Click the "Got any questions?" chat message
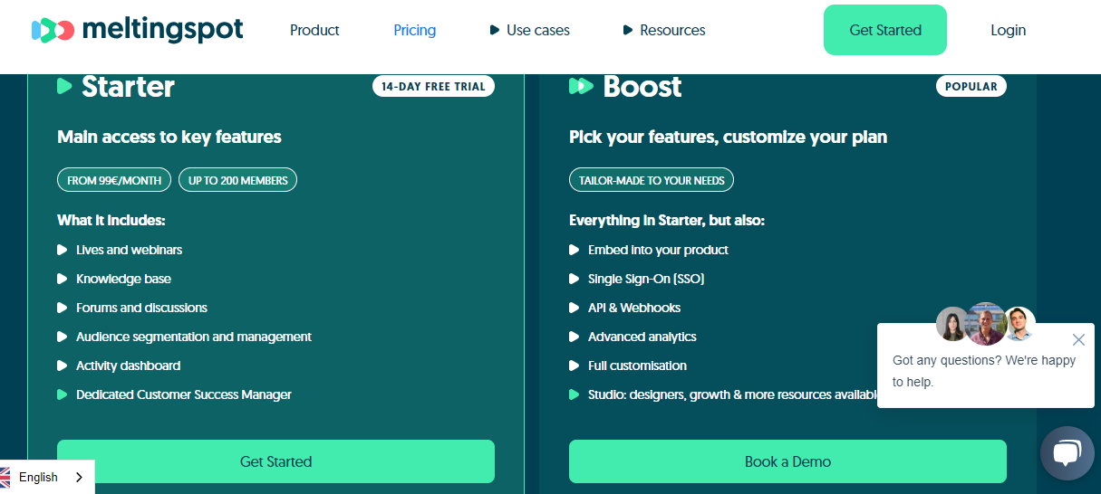The image size is (1101, 494). point(984,371)
